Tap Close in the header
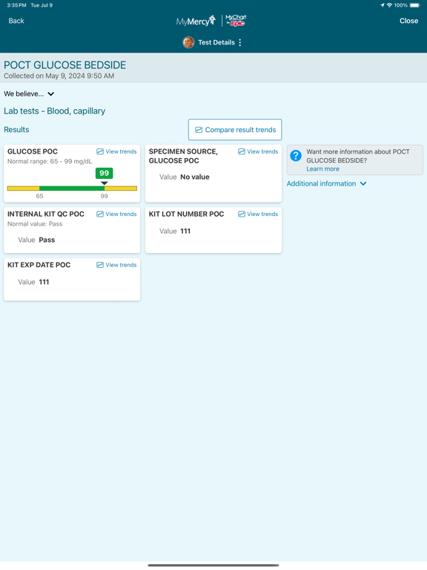427x570 pixels. click(409, 21)
